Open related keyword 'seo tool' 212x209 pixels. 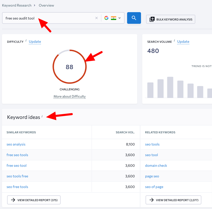click(x=151, y=155)
